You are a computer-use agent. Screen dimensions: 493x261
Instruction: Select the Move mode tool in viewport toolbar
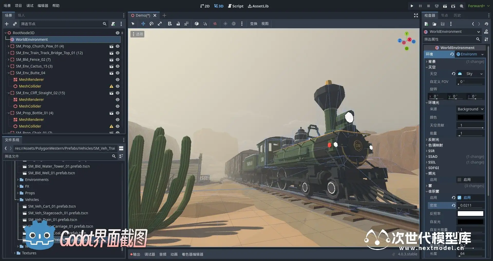[143, 24]
